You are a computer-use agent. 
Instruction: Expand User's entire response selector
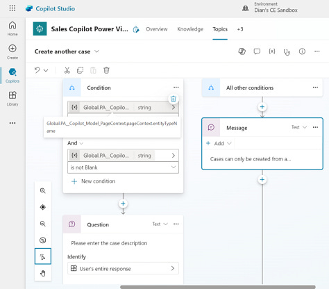click(123, 268)
